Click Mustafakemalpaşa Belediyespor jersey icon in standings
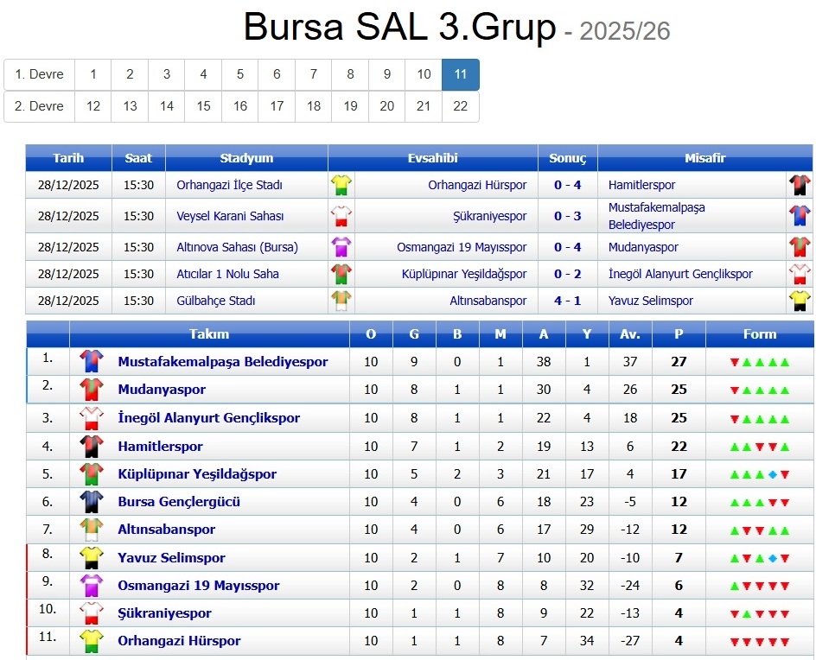 coord(91,361)
